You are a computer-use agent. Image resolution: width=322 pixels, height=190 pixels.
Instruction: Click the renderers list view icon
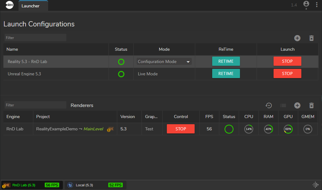pyautogui.click(x=283, y=105)
